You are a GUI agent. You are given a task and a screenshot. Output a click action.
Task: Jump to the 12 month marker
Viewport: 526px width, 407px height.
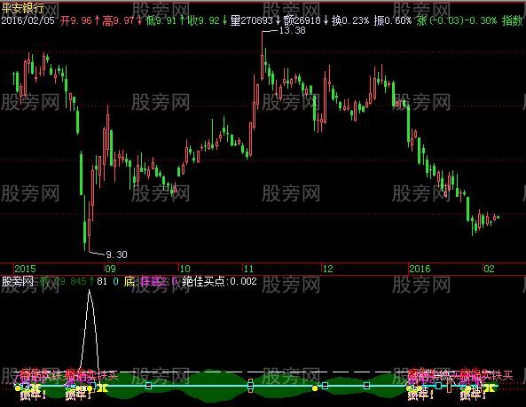327,269
